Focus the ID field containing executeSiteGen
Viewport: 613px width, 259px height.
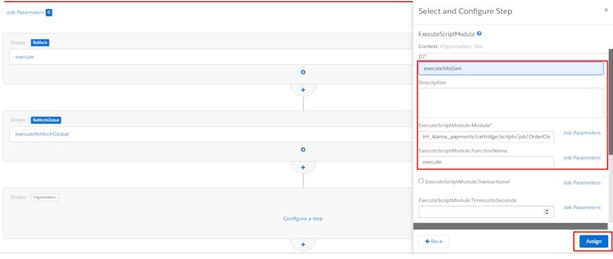pos(511,69)
